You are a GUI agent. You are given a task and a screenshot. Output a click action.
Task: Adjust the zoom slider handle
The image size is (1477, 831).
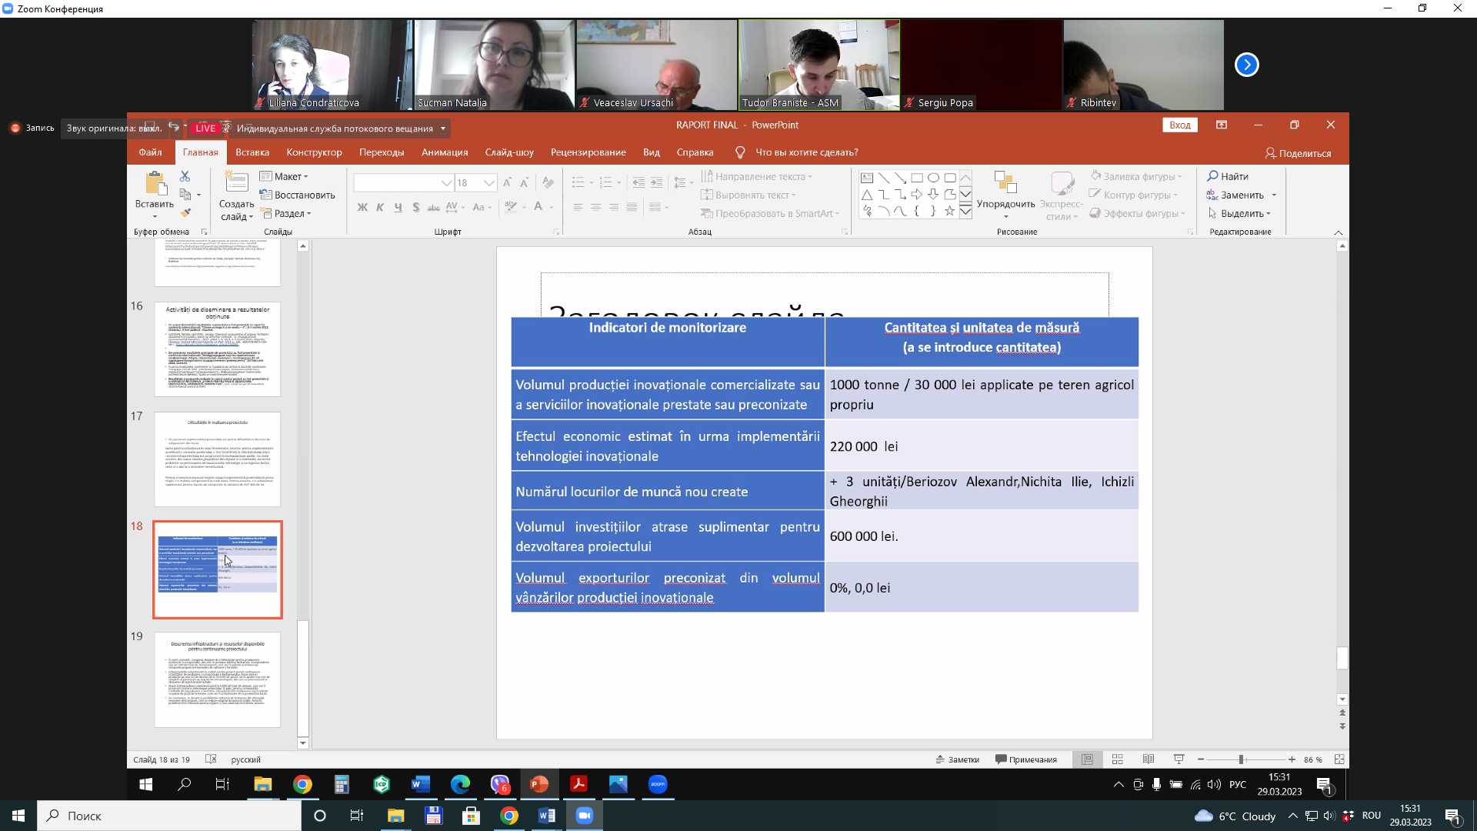coord(1241,759)
